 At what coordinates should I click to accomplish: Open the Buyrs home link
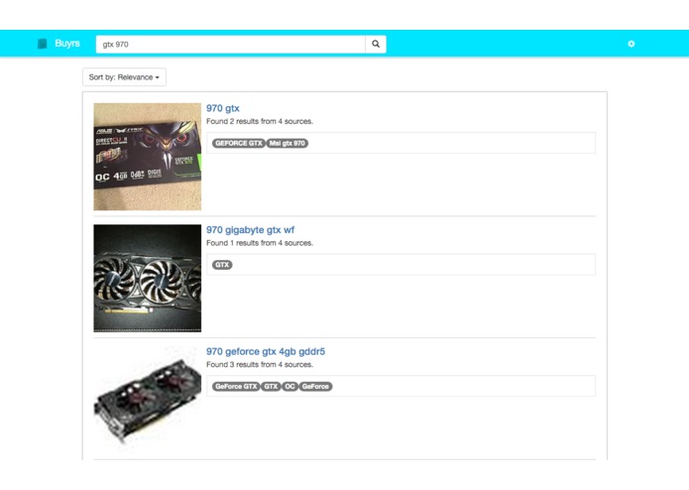(x=67, y=44)
